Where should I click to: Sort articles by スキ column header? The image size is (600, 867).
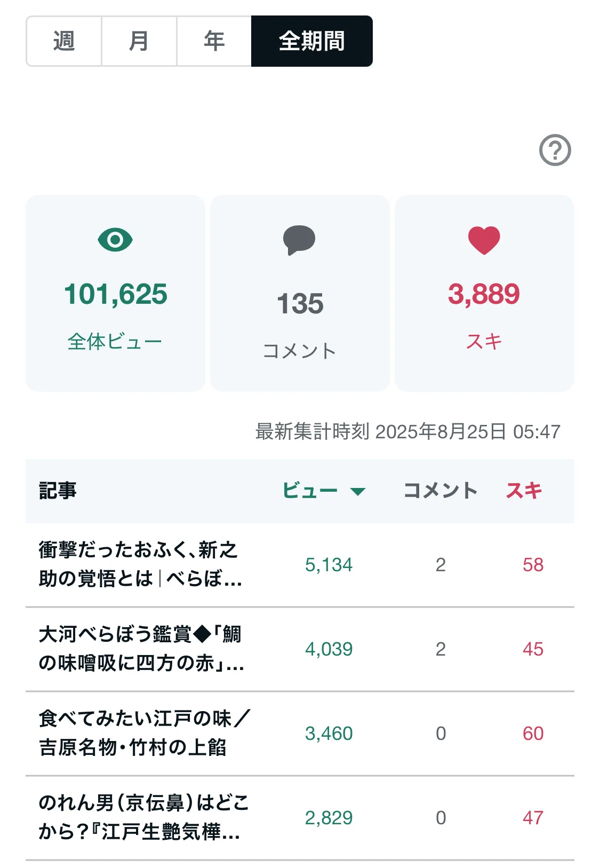tap(524, 490)
